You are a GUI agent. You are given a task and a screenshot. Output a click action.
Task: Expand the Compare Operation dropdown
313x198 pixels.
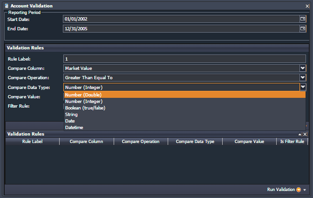pyautogui.click(x=302, y=78)
